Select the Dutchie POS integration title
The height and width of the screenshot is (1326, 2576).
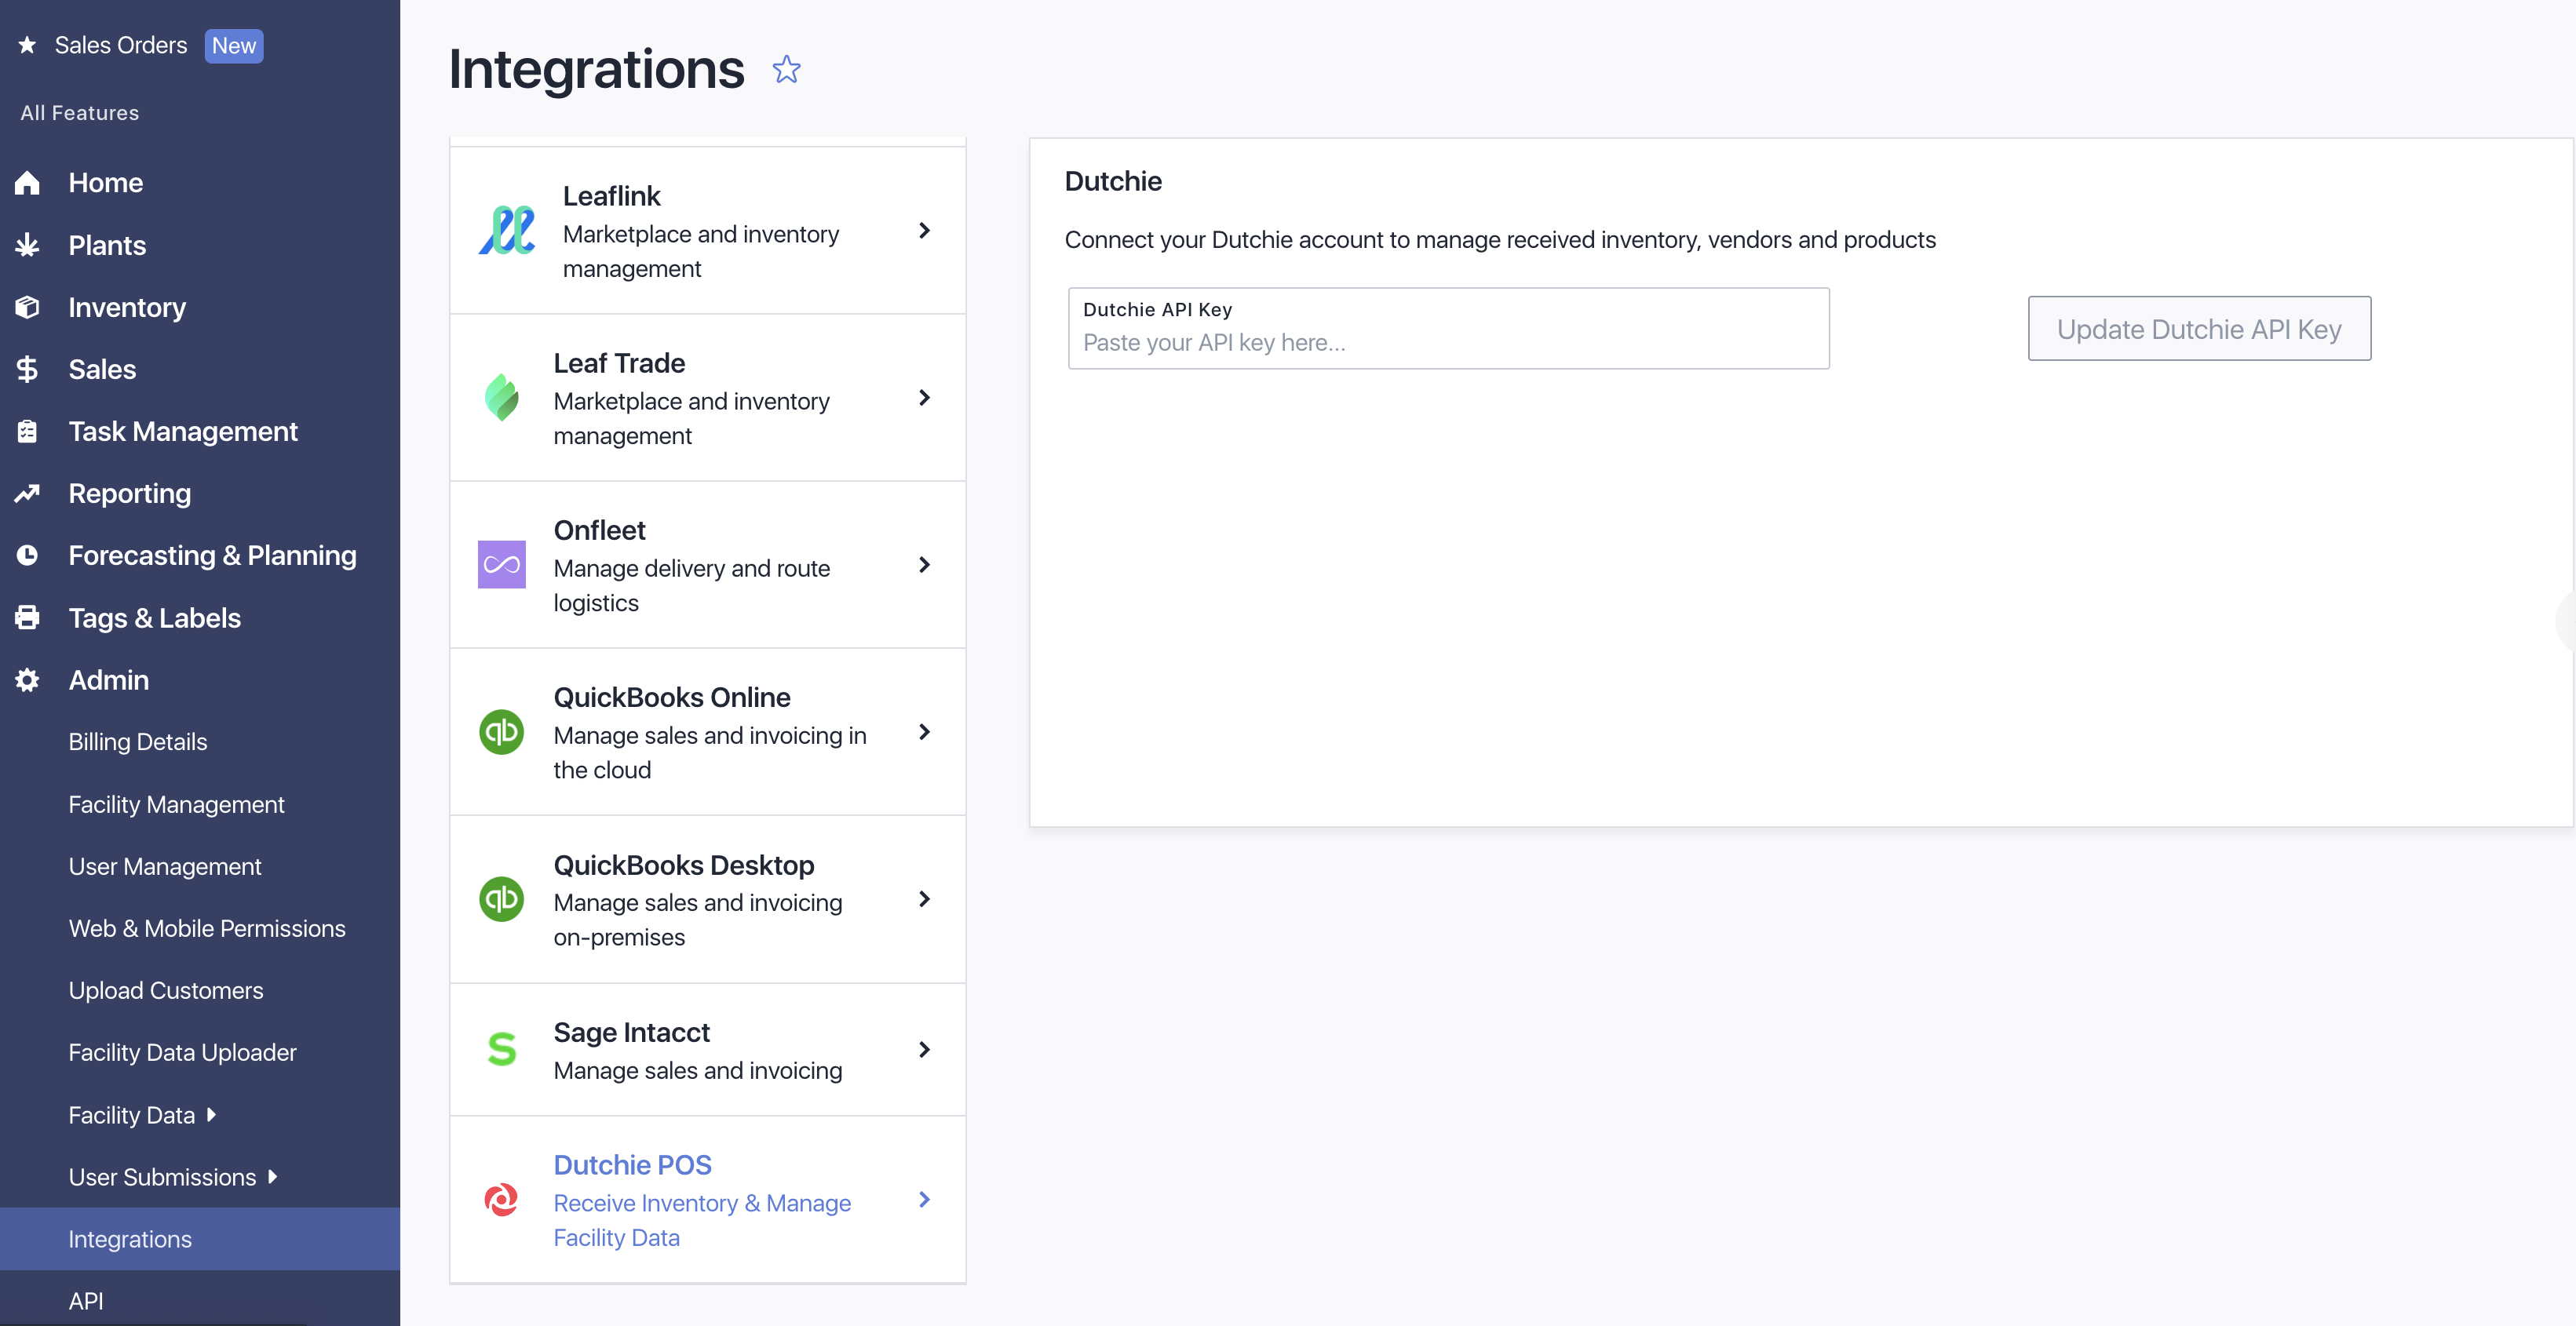coord(633,1165)
